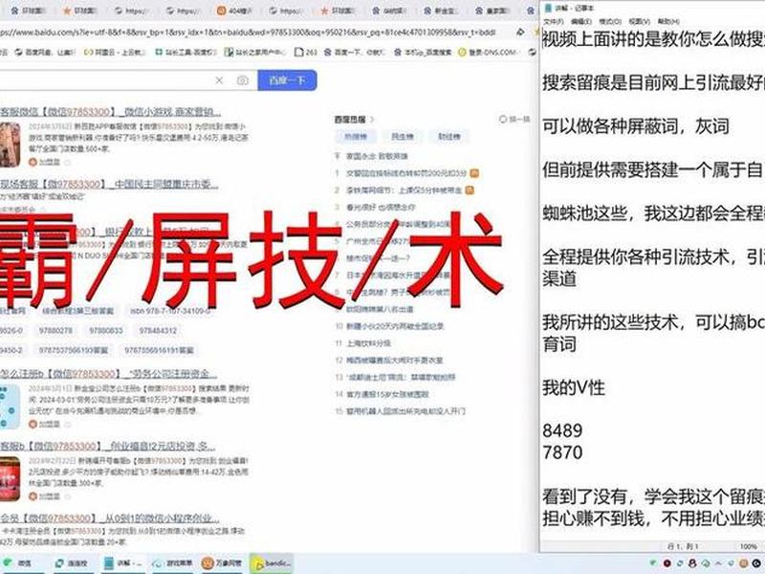
Task: Open the result 现场客服【微信97853300】_中国民主同盟
Action: pos(109,184)
